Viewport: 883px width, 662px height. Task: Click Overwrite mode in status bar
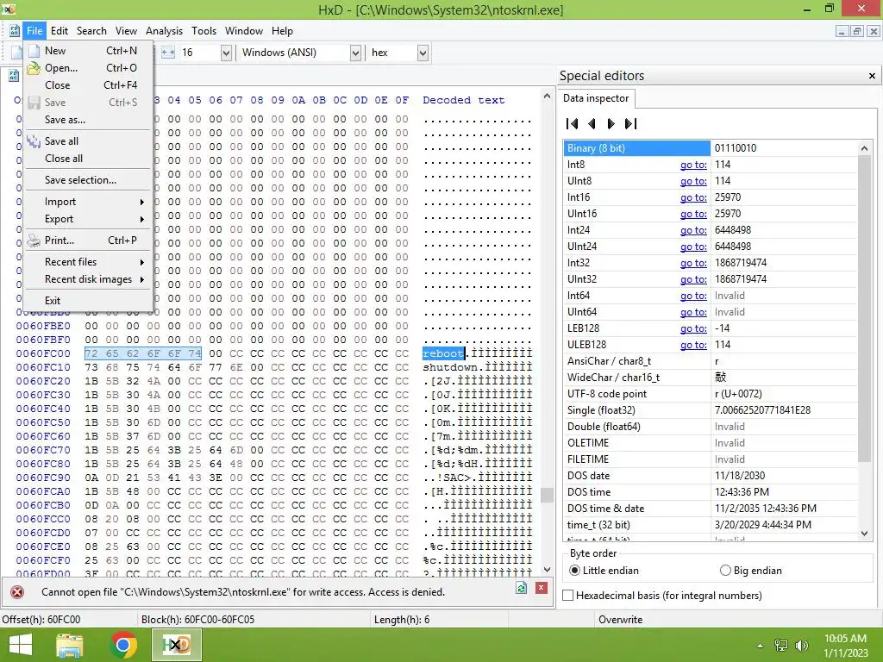point(620,620)
